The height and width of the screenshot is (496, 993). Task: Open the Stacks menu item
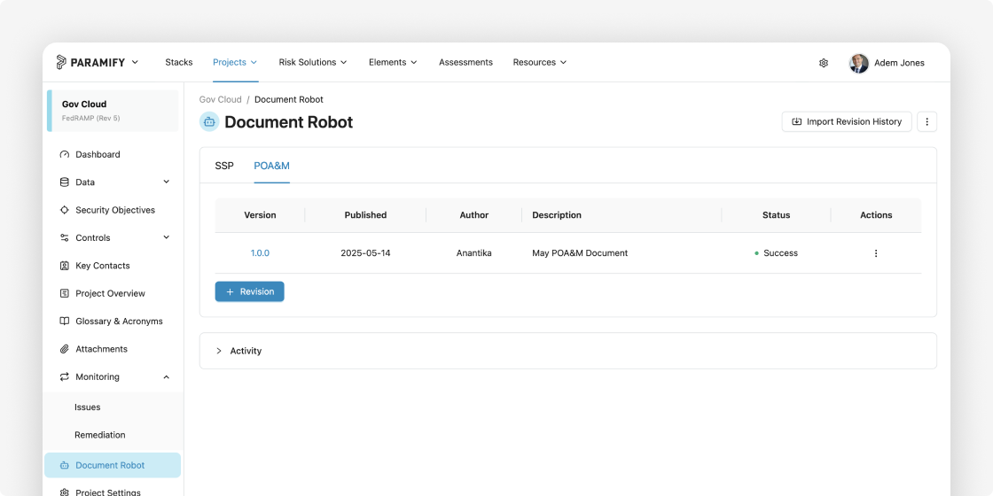pos(178,62)
